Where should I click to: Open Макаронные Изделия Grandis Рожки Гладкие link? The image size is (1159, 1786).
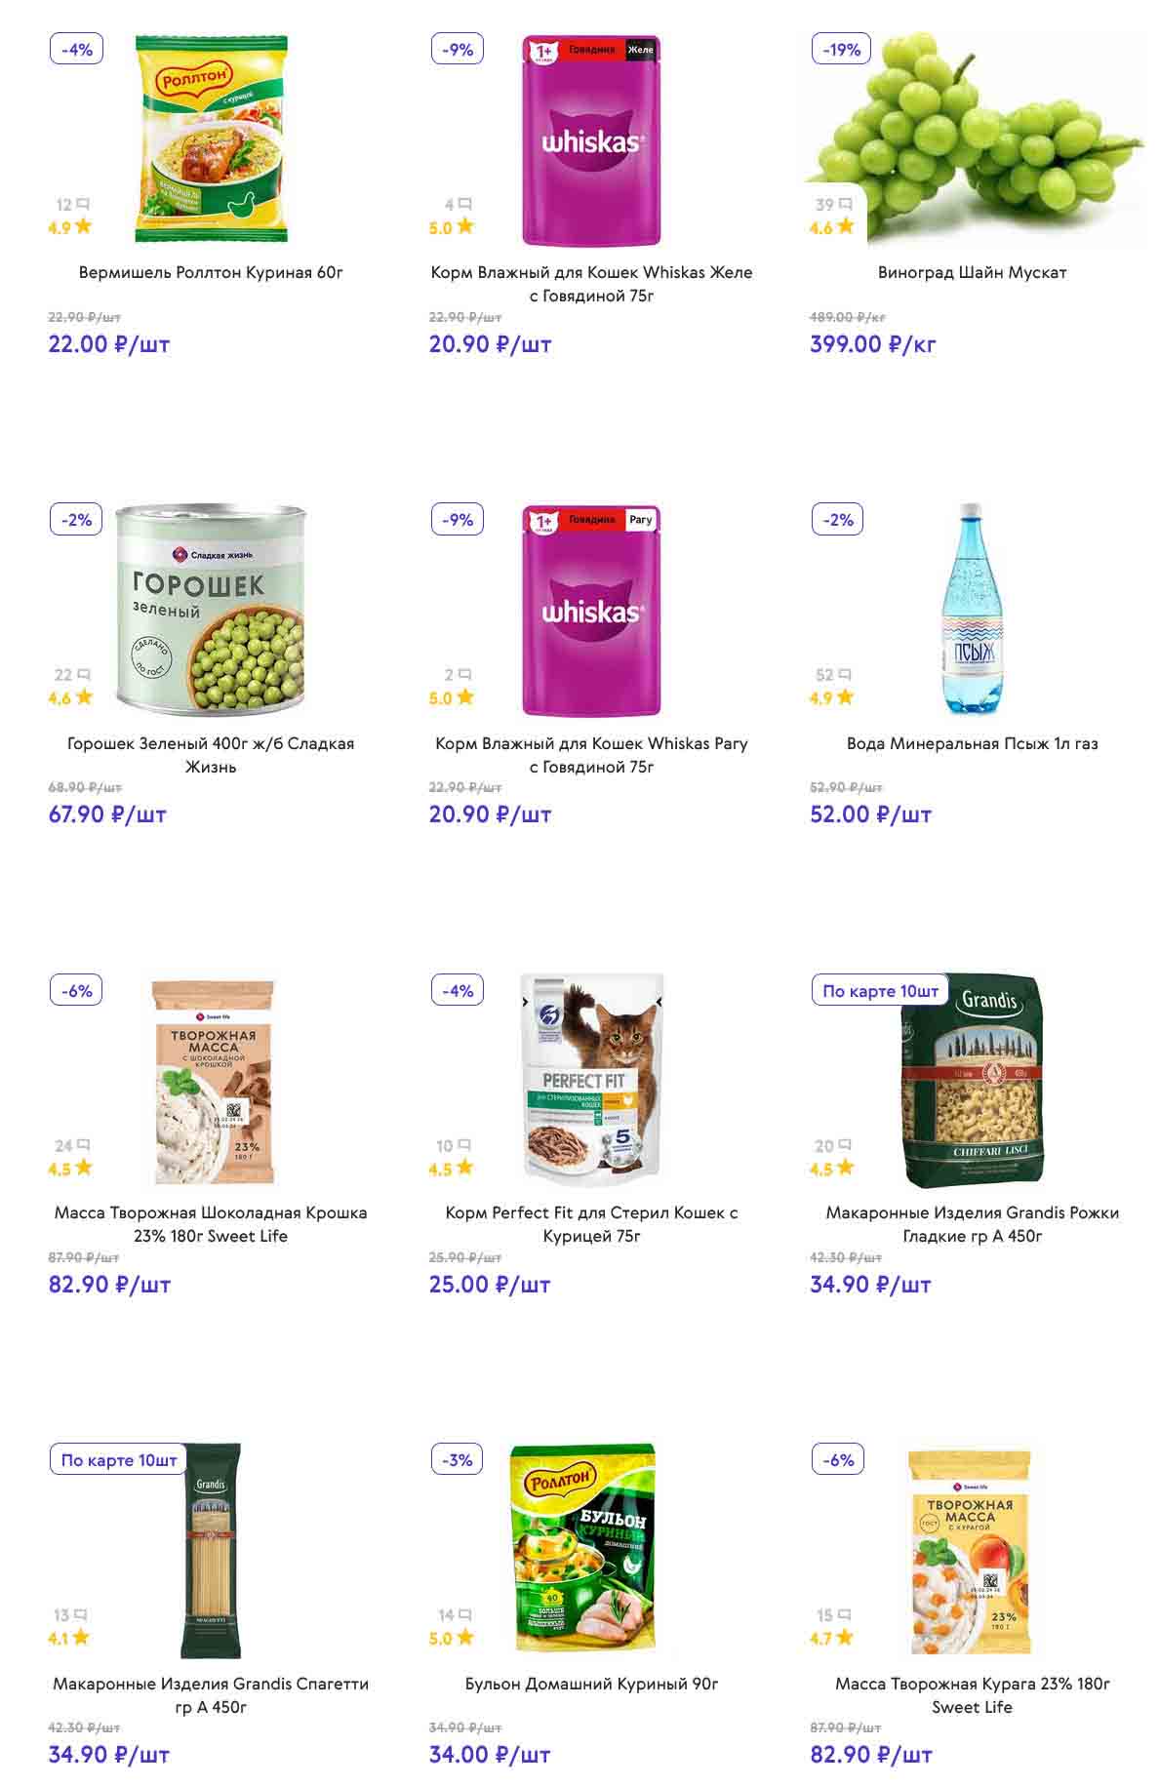click(972, 1224)
